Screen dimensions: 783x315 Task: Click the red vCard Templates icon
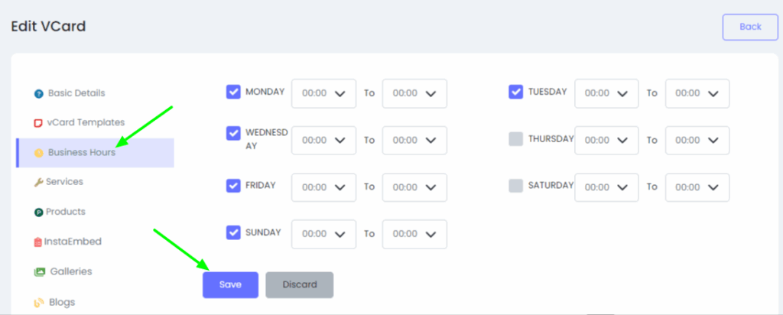point(38,123)
